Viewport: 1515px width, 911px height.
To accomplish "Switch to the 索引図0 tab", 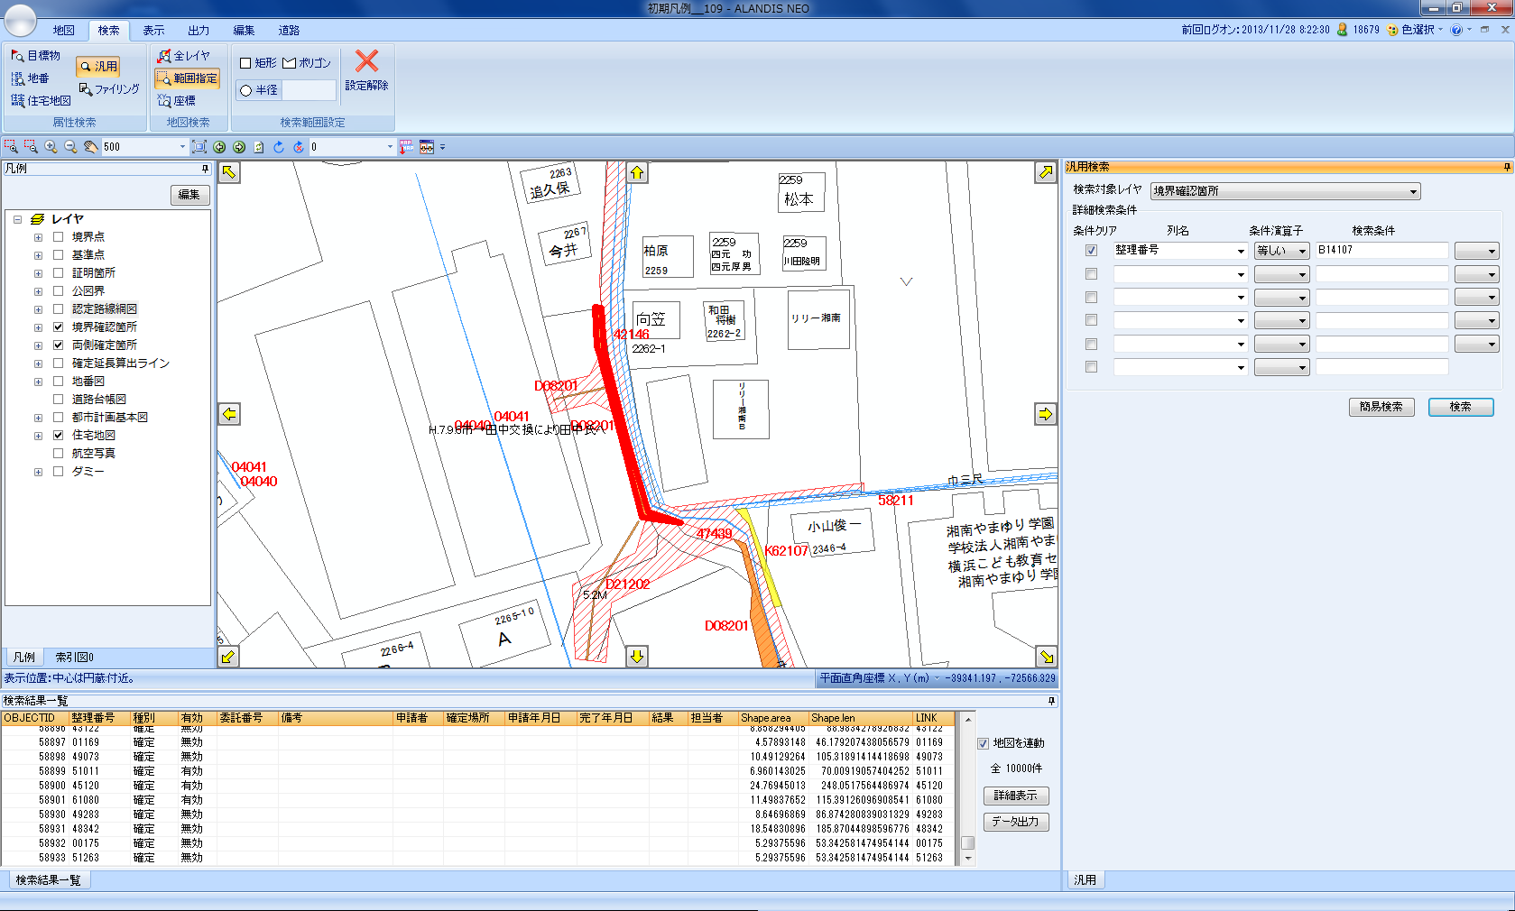I will (74, 658).
